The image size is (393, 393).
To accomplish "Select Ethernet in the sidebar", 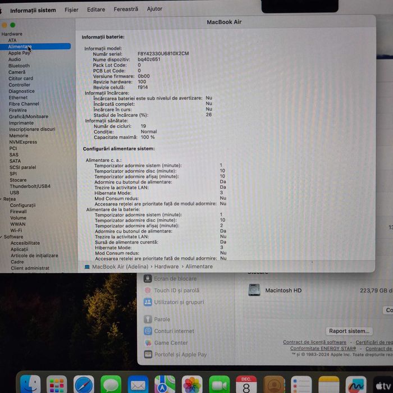I will (x=18, y=98).
